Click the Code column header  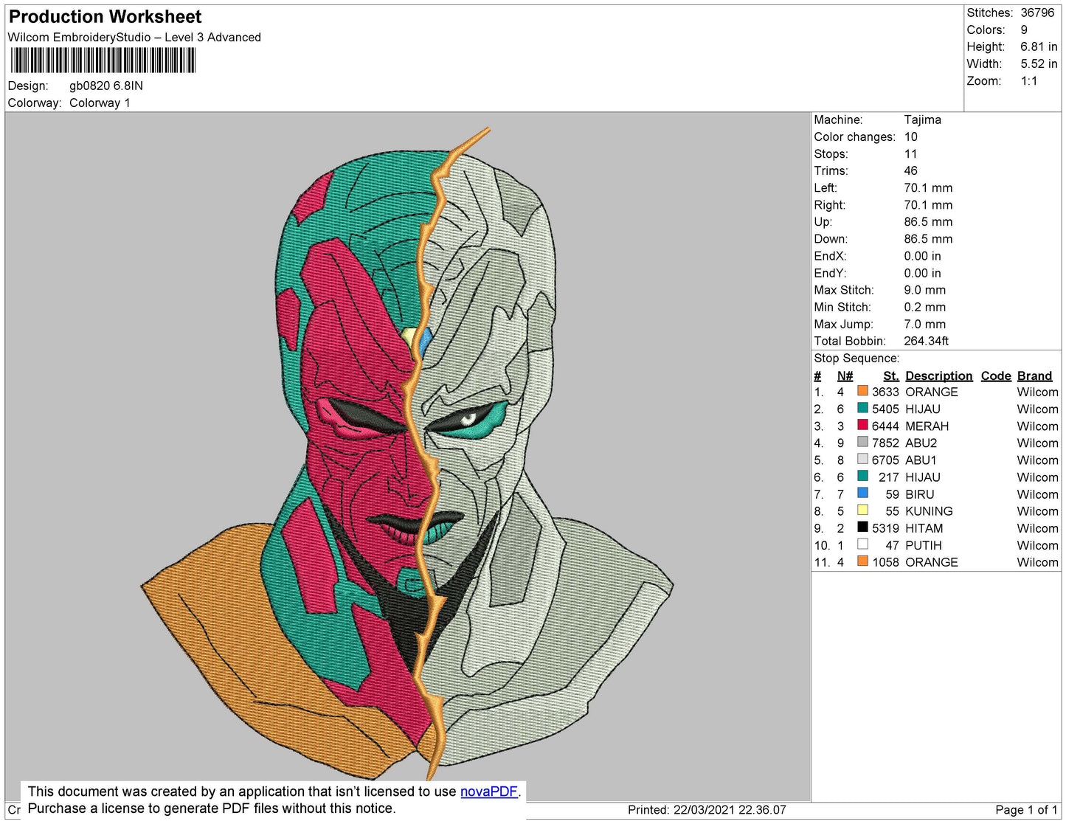[x=996, y=375]
